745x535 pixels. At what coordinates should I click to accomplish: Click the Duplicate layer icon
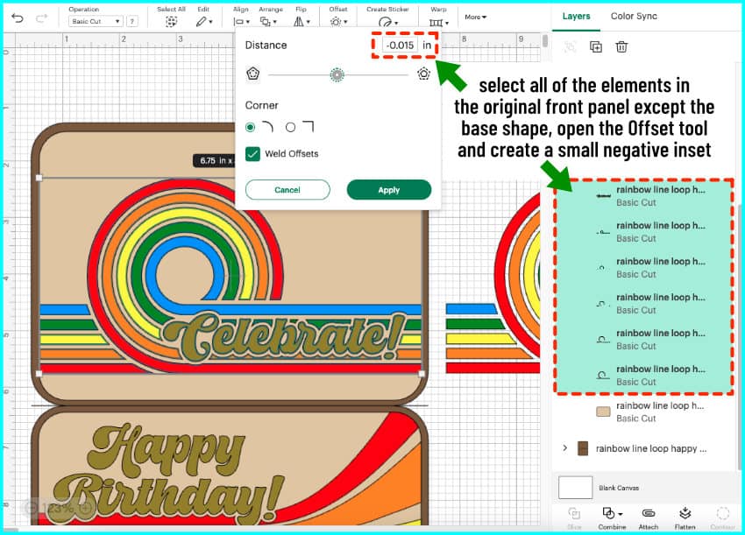point(596,46)
